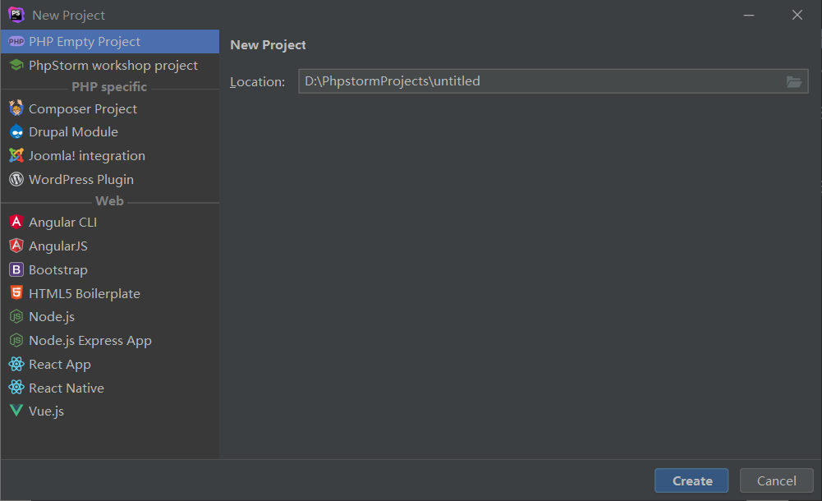Select React App project type
822x501 pixels.
(x=110, y=364)
